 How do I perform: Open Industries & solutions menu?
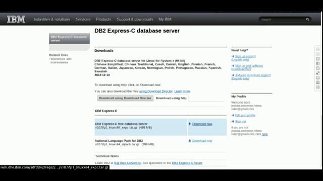pyautogui.click(x=51, y=19)
